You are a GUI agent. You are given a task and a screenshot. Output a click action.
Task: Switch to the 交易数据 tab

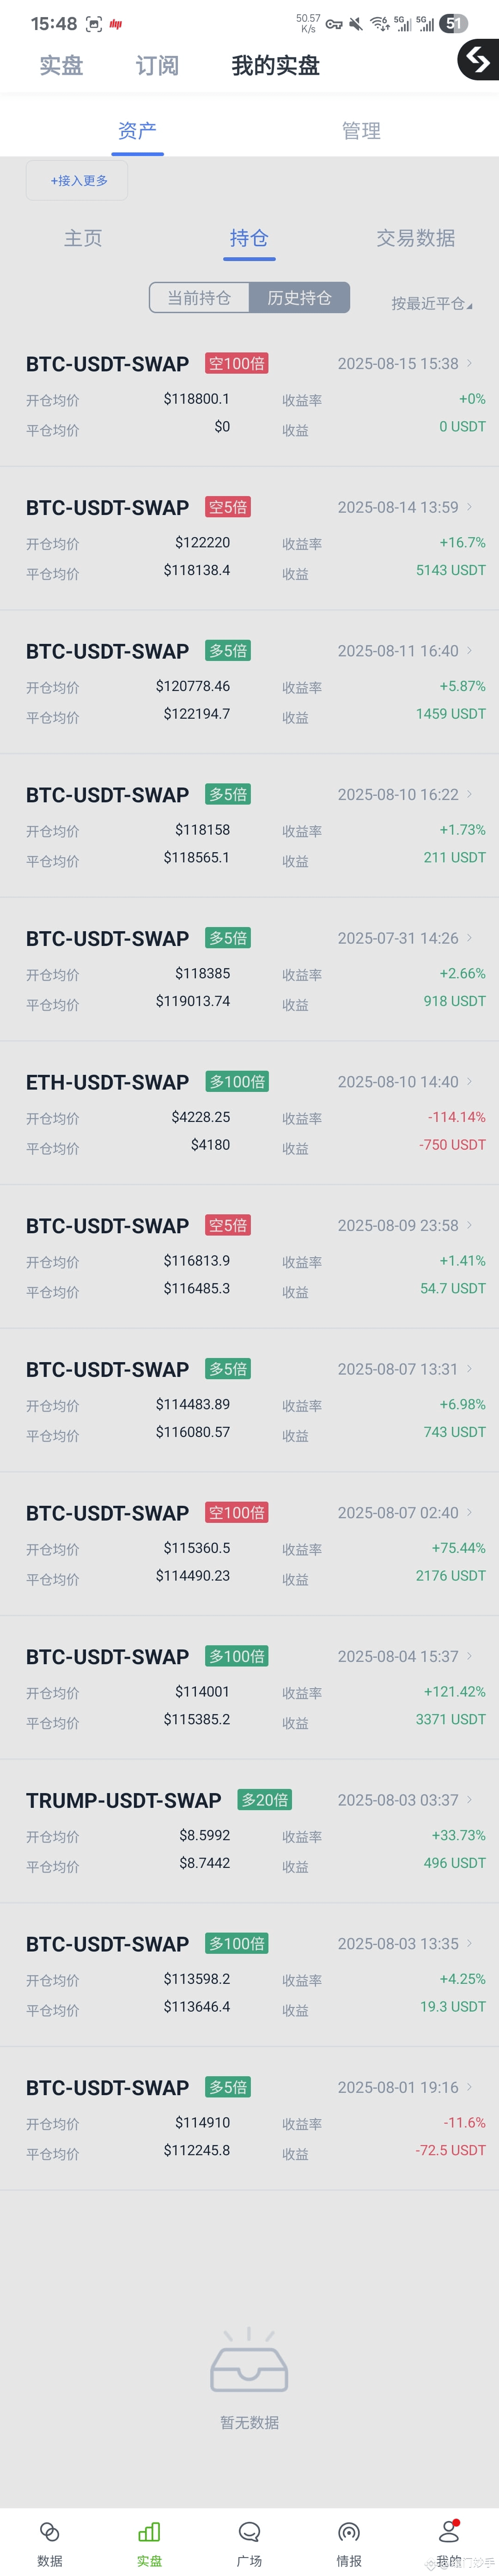pyautogui.click(x=415, y=238)
